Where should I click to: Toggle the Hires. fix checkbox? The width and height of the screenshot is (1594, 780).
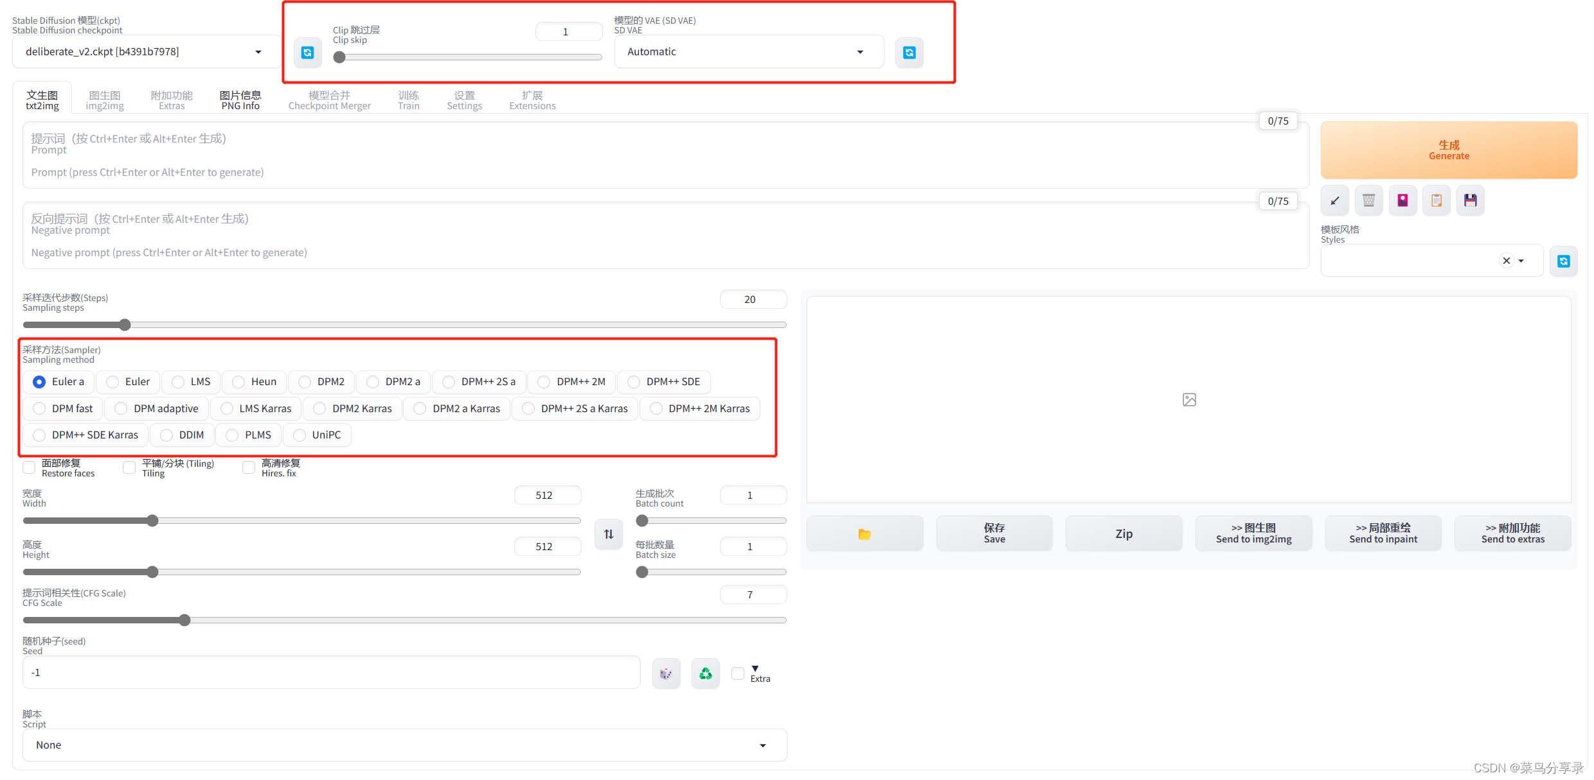point(249,467)
